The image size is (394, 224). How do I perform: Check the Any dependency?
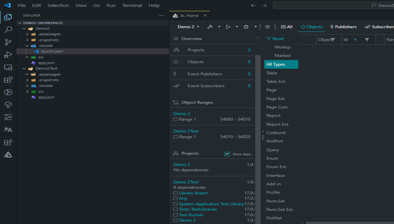coord(175,198)
